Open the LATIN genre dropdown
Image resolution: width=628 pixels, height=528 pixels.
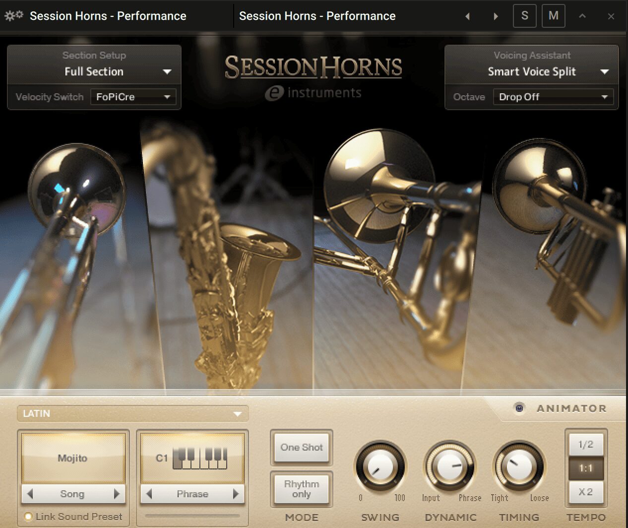[132, 413]
